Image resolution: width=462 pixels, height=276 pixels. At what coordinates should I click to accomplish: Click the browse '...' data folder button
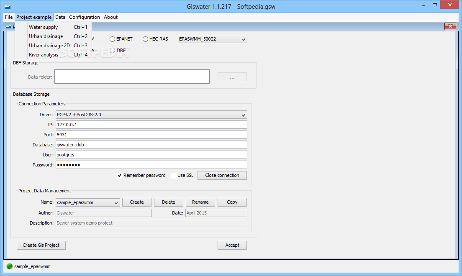pos(232,77)
